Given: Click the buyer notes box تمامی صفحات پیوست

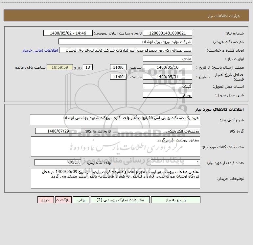Looking at the screenshot, I should click(115, 178).
